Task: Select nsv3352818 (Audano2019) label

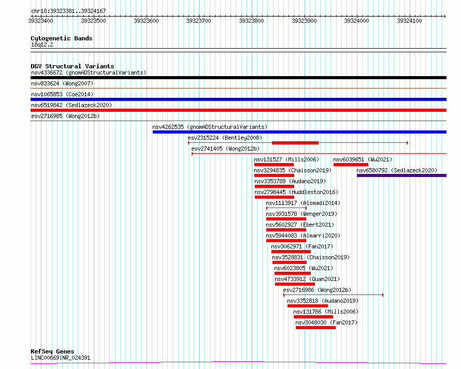Action: click(323, 301)
